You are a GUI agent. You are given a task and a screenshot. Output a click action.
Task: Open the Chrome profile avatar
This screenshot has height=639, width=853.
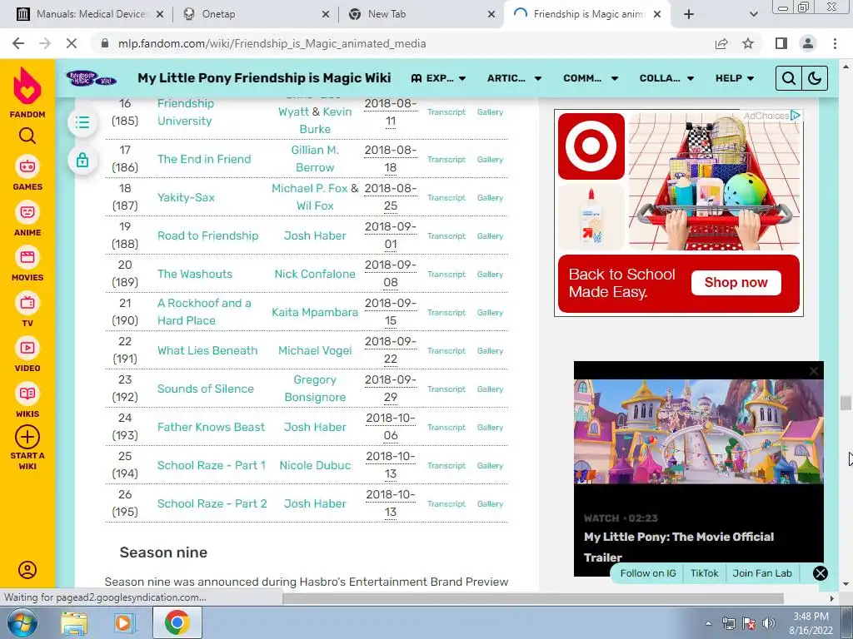(808, 43)
